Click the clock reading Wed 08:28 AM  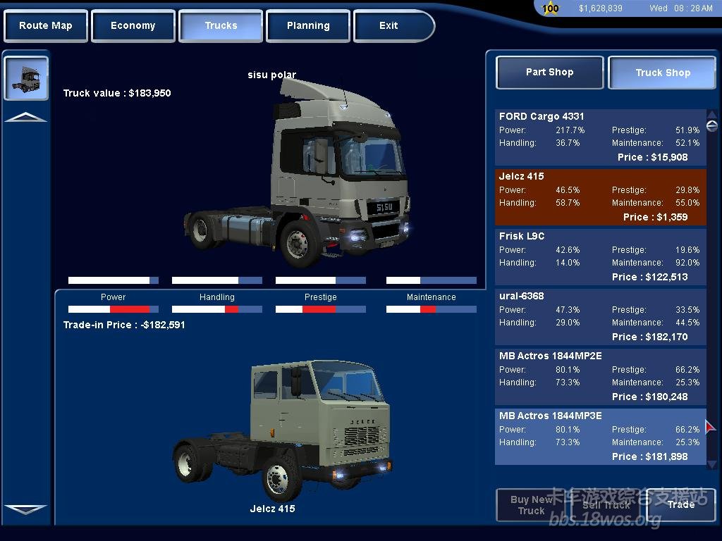[681, 8]
